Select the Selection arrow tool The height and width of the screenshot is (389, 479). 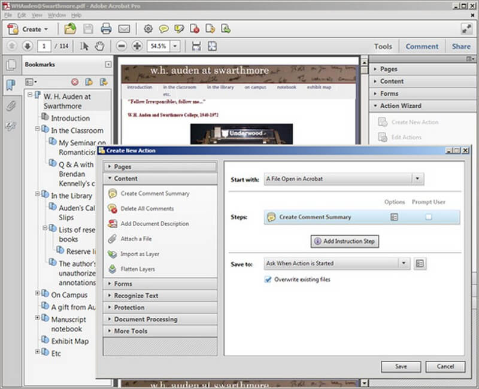[84, 46]
